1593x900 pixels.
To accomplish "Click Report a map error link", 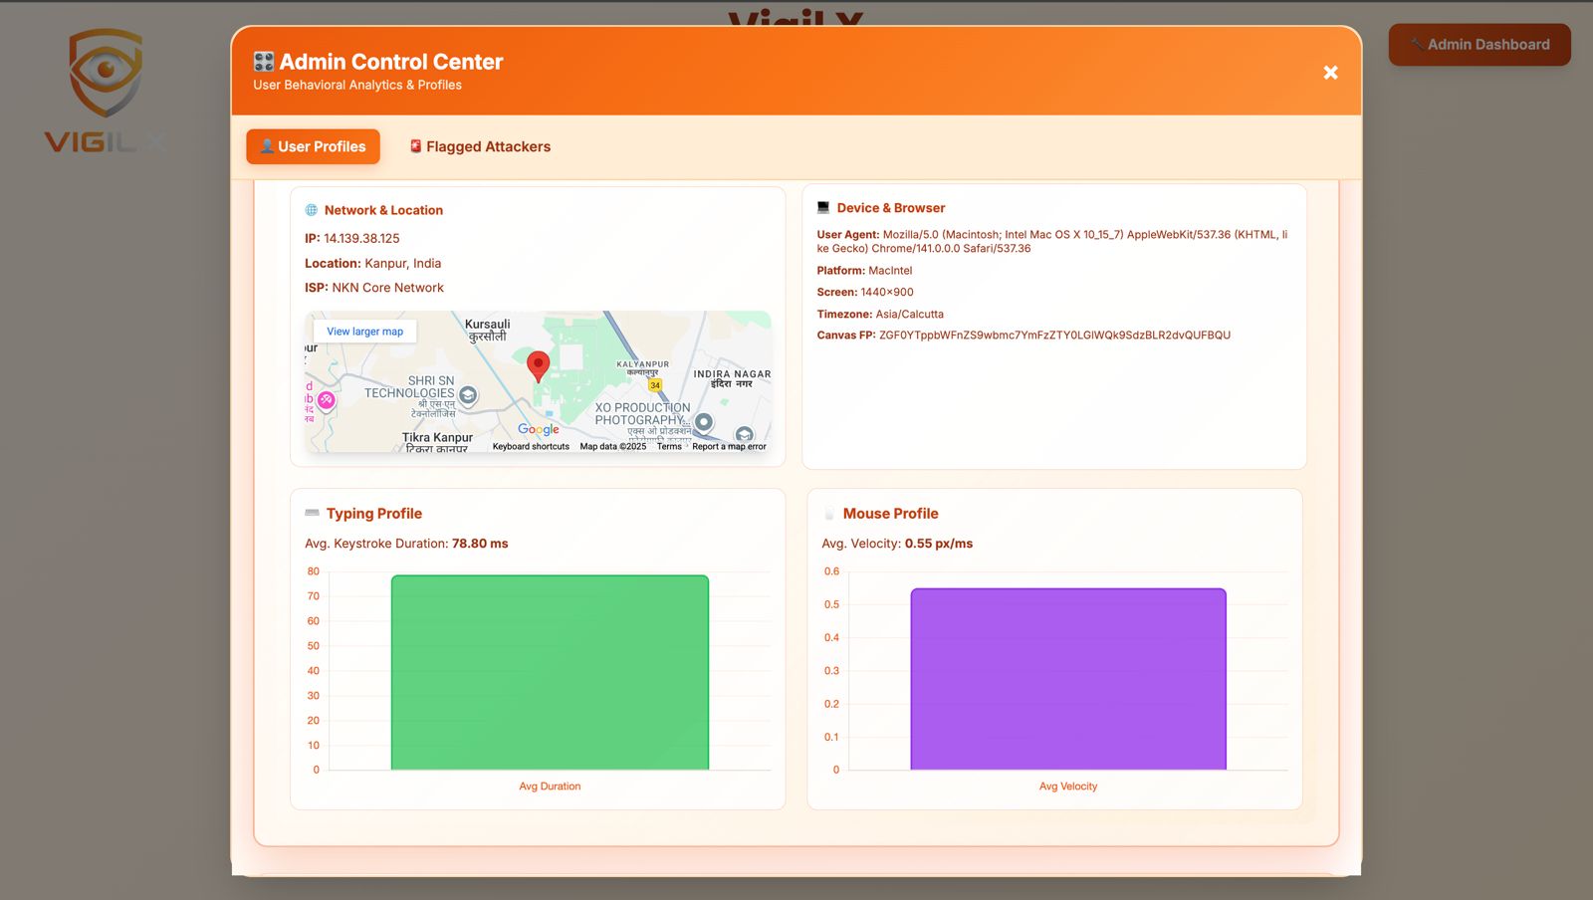I will (x=729, y=447).
